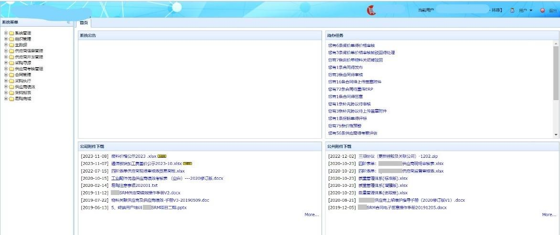560x235 pixels.
Task: Click the user avatar icon beside 用户
Action: [x=512, y=10]
